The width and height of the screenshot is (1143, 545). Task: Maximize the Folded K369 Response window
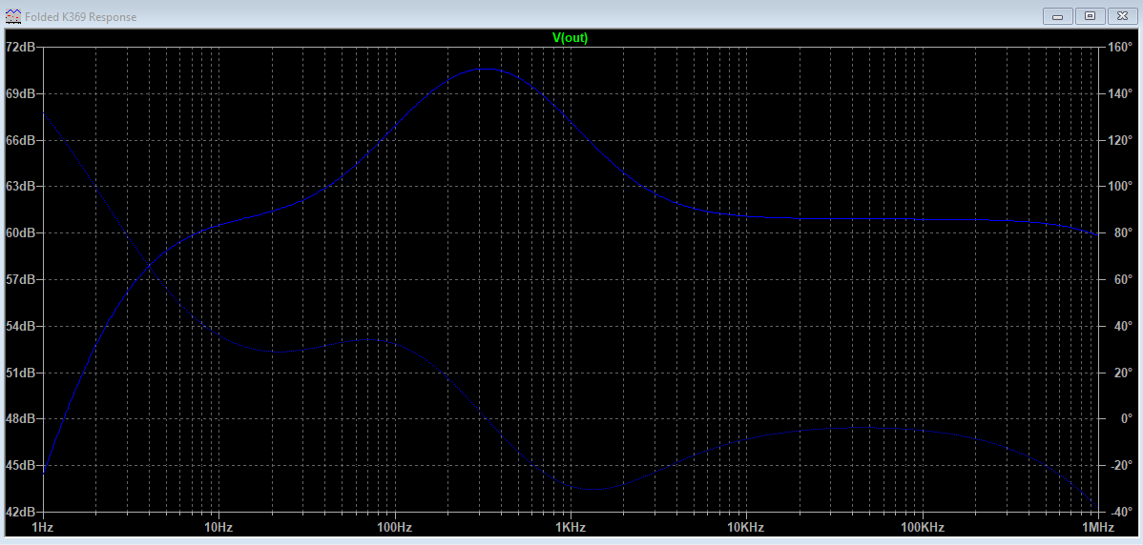pos(1090,15)
